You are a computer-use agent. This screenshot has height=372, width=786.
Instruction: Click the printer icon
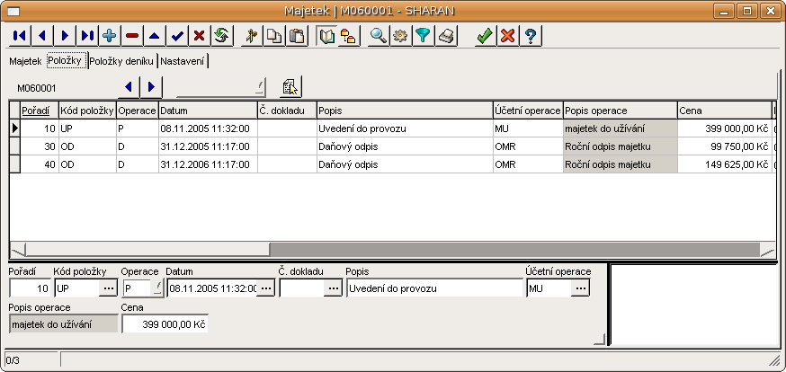tap(446, 36)
